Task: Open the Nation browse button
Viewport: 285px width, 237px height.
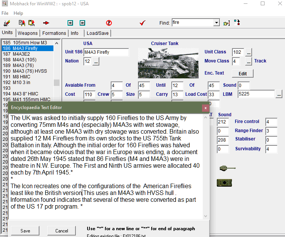Action: coord(96,62)
